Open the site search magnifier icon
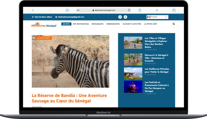The image size is (207, 119). [x=174, y=24]
